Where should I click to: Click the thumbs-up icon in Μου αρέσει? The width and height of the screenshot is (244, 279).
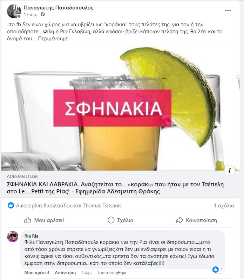coord(28,220)
